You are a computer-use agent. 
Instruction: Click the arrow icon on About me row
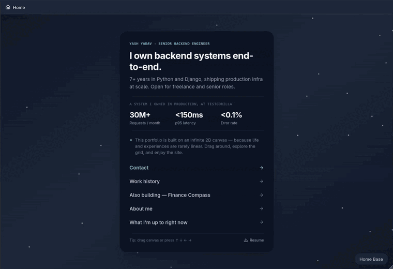coord(261,208)
